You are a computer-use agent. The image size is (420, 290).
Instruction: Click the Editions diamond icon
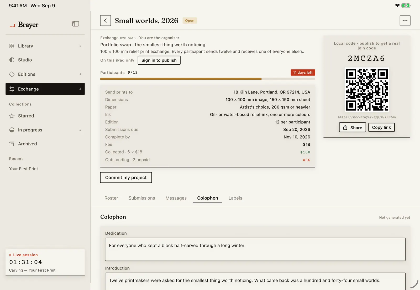pyautogui.click(x=12, y=74)
